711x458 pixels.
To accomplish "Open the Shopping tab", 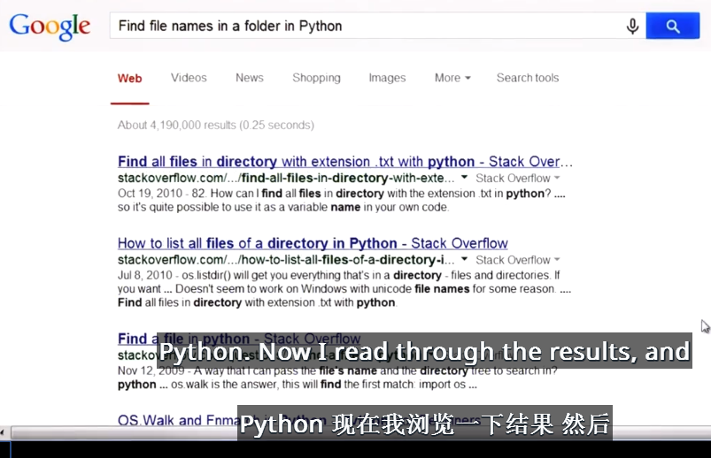I will point(316,78).
